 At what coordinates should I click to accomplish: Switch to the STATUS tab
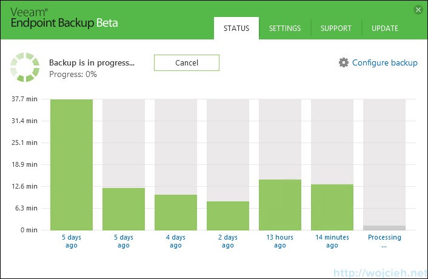coord(236,29)
